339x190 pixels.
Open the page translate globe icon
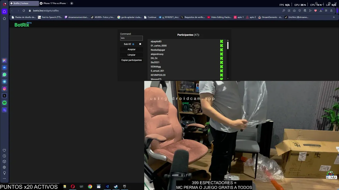(305, 11)
